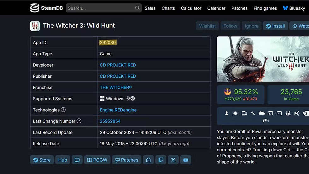The width and height of the screenshot is (309, 174).
Task: Open the Charts menu item
Action: click(x=168, y=8)
